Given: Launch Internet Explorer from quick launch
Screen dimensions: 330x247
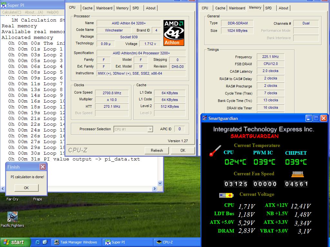Looking at the screenshot, I should [x=38, y=242].
